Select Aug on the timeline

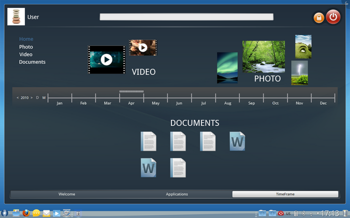click(227, 103)
